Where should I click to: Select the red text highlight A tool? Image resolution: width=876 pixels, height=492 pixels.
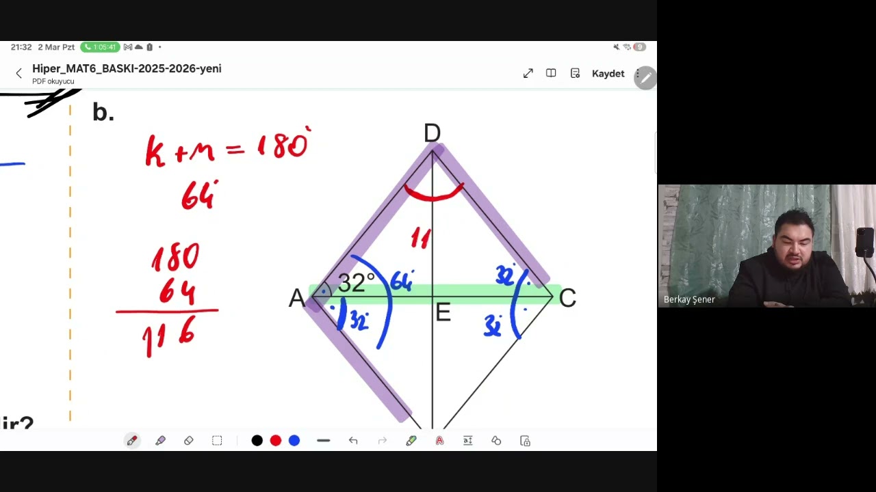pos(439,441)
